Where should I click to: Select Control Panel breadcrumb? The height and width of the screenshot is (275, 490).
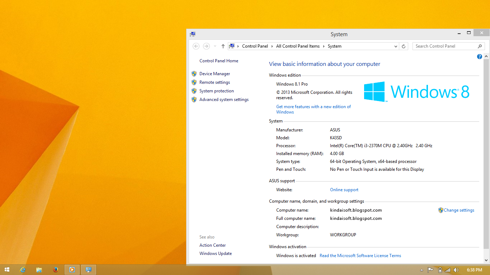[255, 46]
